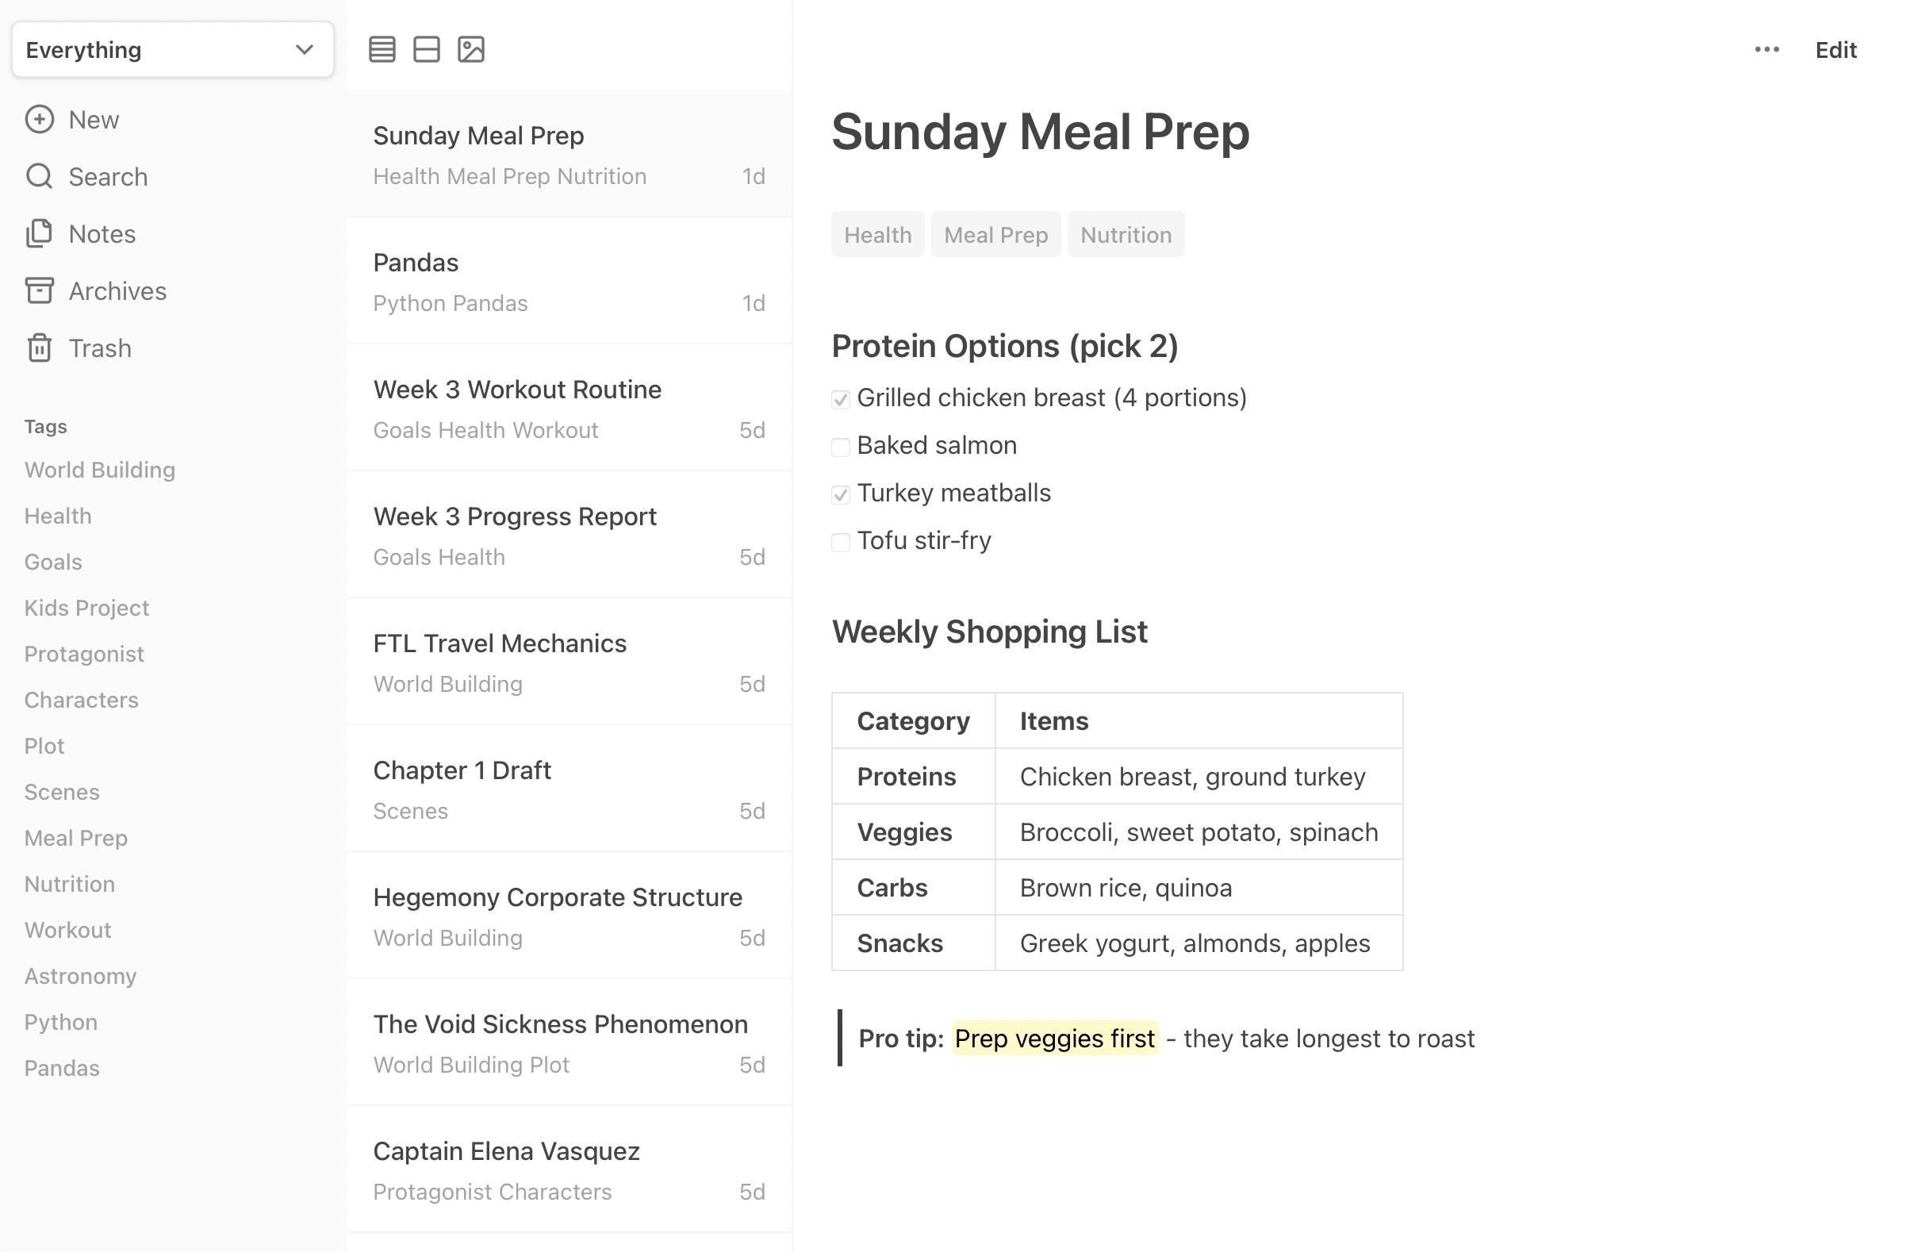Click the New note plus icon
1910x1252 pixels.
click(x=40, y=120)
